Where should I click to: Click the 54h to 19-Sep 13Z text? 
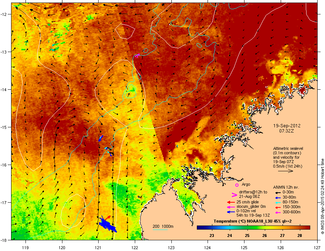pos(253,216)
